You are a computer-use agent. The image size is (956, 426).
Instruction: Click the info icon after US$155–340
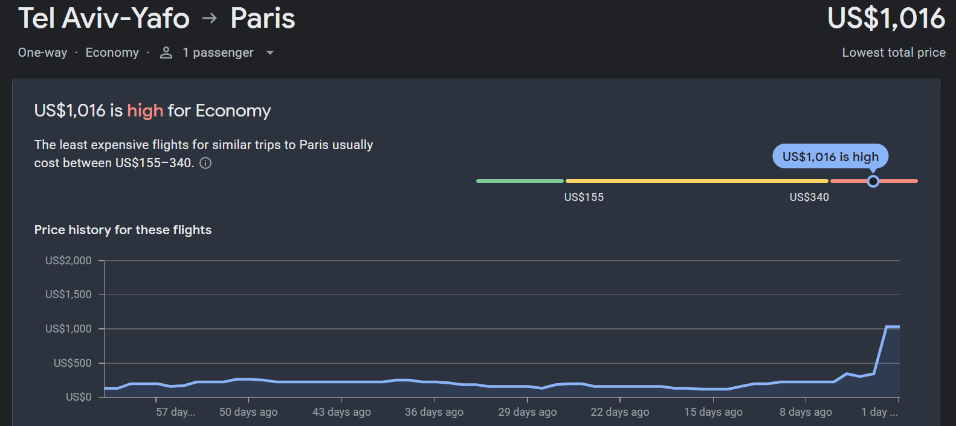pos(205,163)
